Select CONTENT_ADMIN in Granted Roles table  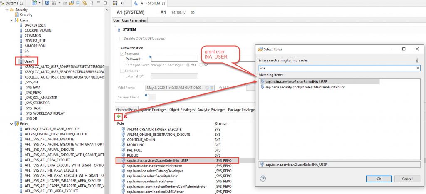coord(141,140)
